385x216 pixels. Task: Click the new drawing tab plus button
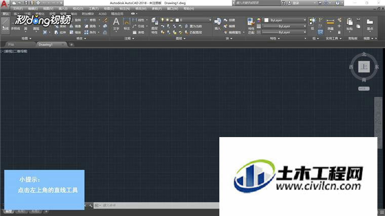71,45
